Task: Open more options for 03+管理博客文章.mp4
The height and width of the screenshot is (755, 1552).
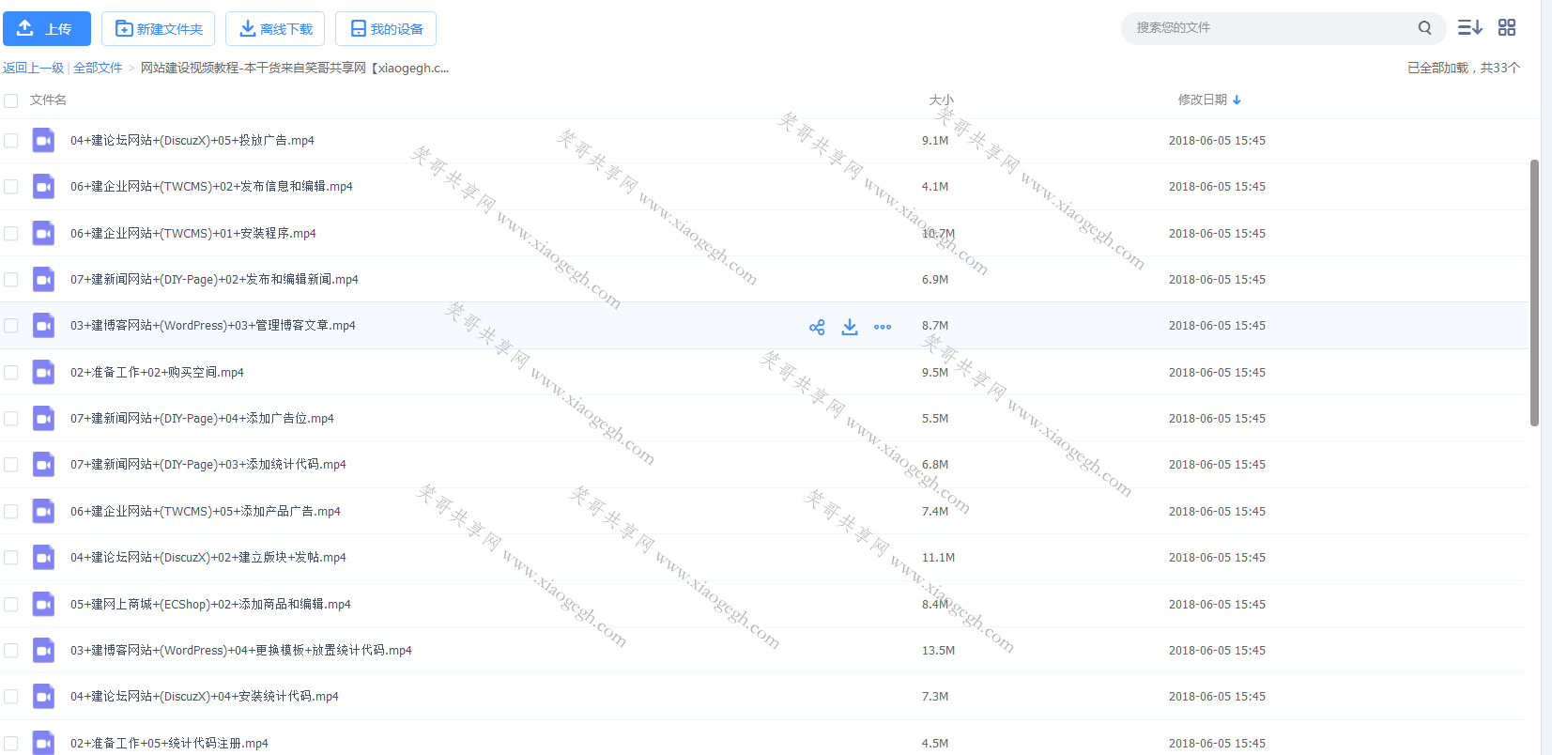Action: (883, 327)
